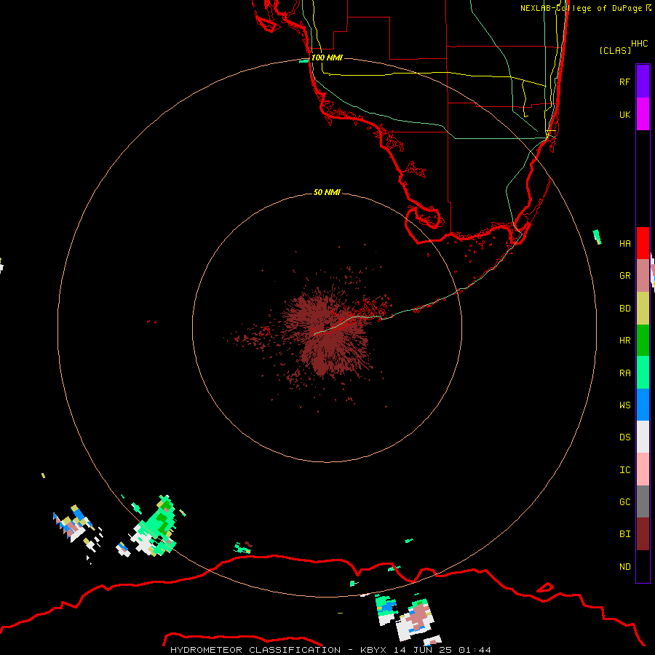Click the white DS legend swatch
This screenshot has height=655, width=655.
pos(643,437)
